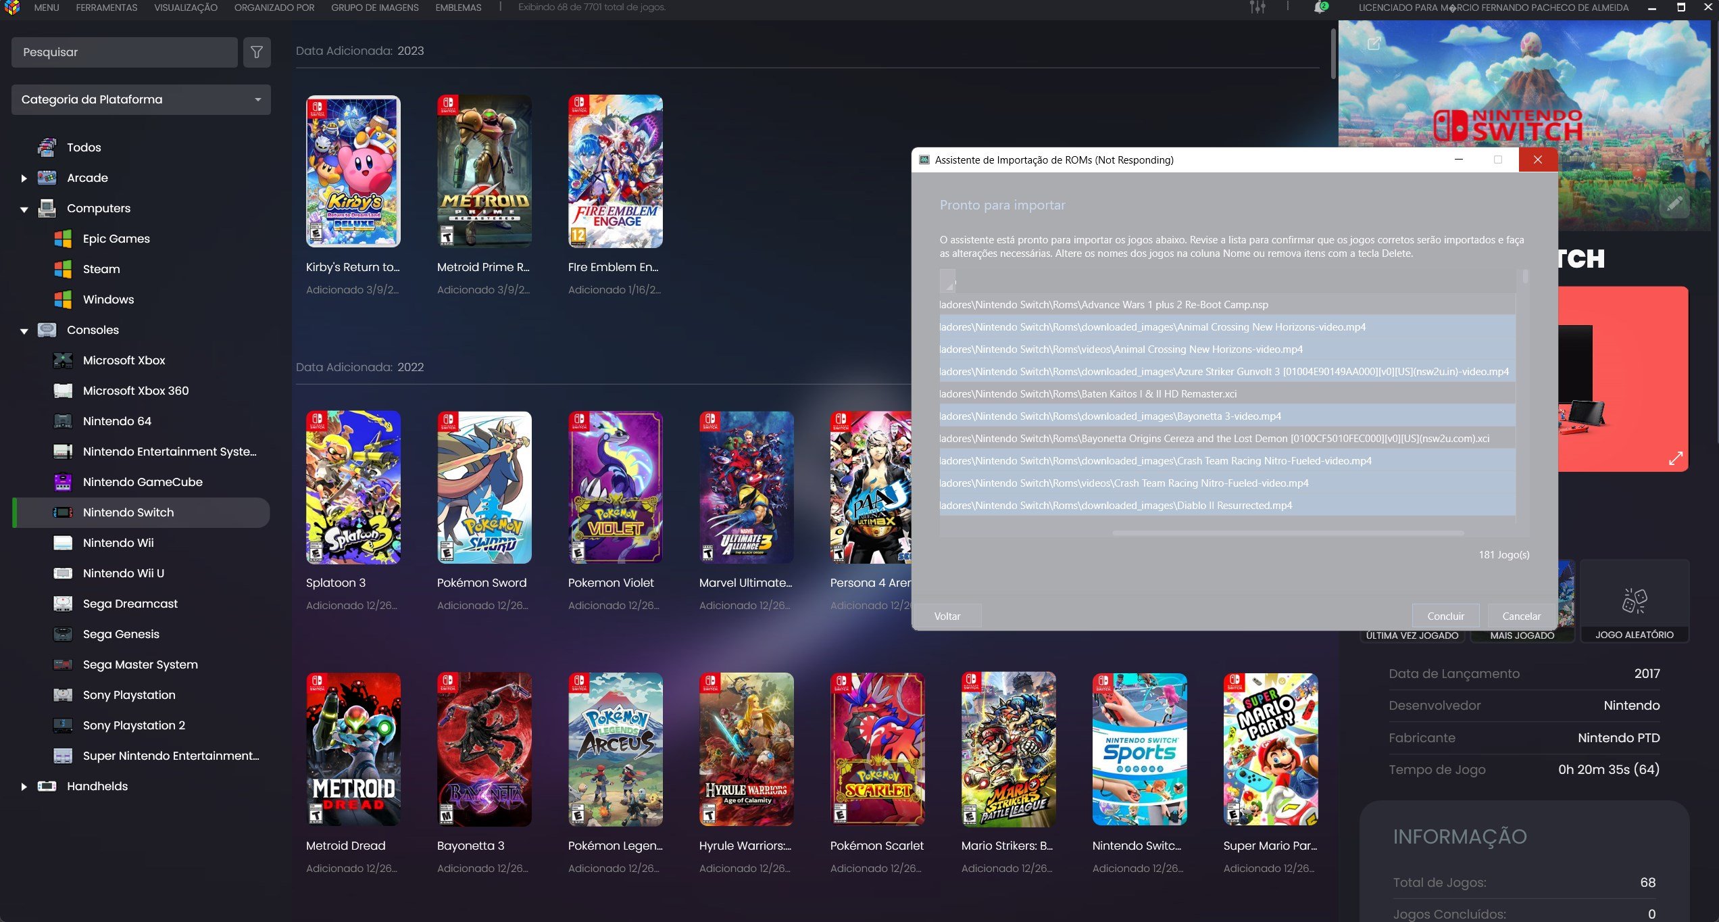Open the notifications bell icon
The image size is (1719, 922).
[x=1320, y=7]
